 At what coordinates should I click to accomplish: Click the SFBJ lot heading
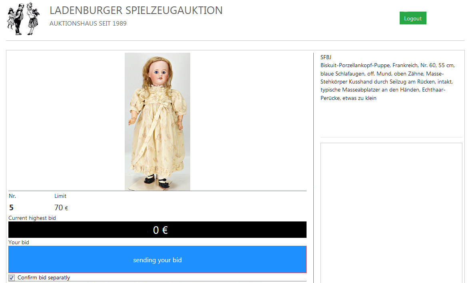point(326,57)
